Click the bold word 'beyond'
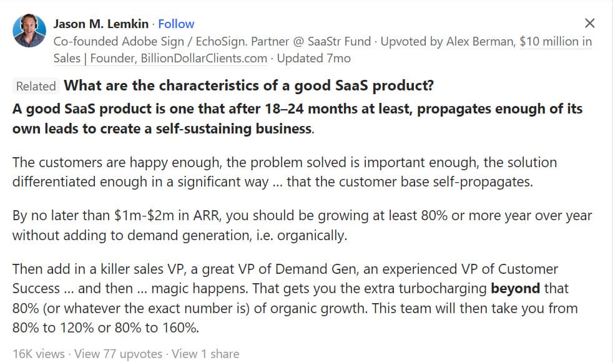The image size is (613, 363). [515, 288]
